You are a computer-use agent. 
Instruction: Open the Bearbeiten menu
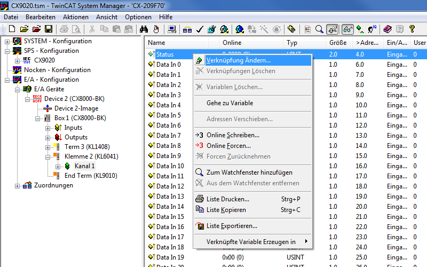[x=41, y=17]
